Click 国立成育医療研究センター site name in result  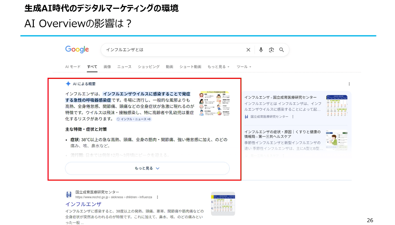point(97,192)
